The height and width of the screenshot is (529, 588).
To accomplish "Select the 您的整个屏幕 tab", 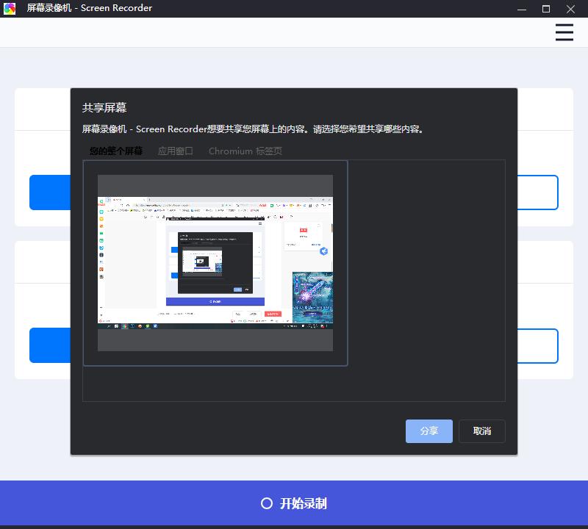I will coord(117,151).
